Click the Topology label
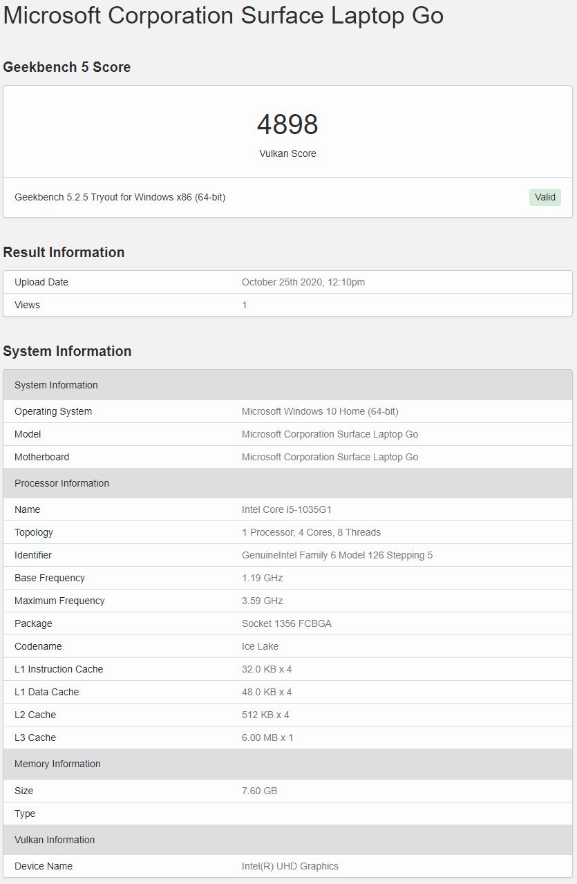The width and height of the screenshot is (577, 884). click(34, 532)
